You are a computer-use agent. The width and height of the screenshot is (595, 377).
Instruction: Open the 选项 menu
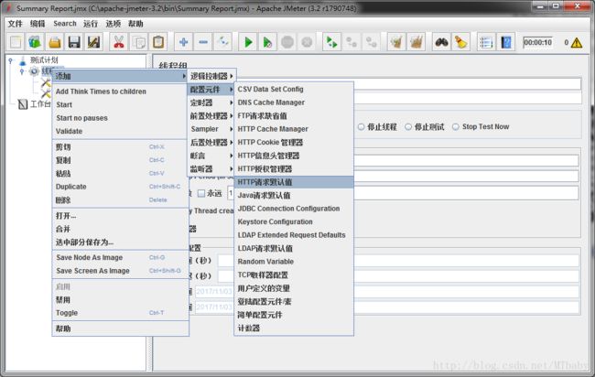114,24
